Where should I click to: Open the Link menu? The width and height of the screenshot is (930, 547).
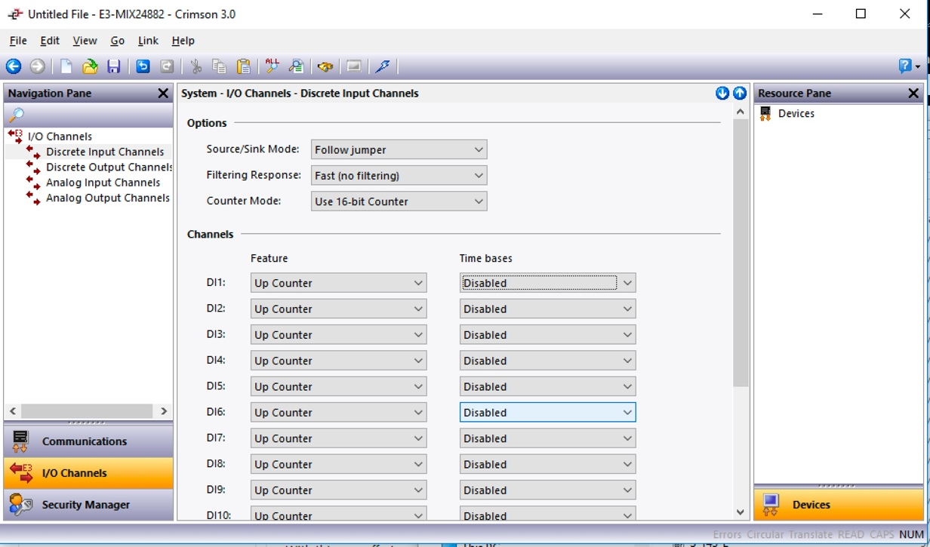[x=148, y=41]
